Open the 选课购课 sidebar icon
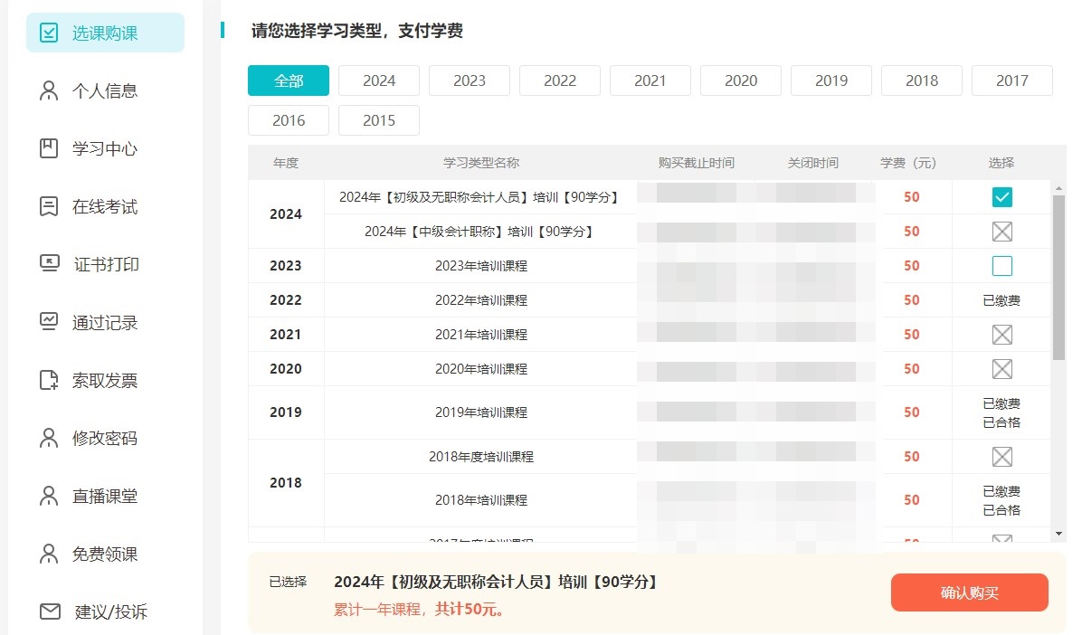The image size is (1082, 635). pyautogui.click(x=49, y=33)
